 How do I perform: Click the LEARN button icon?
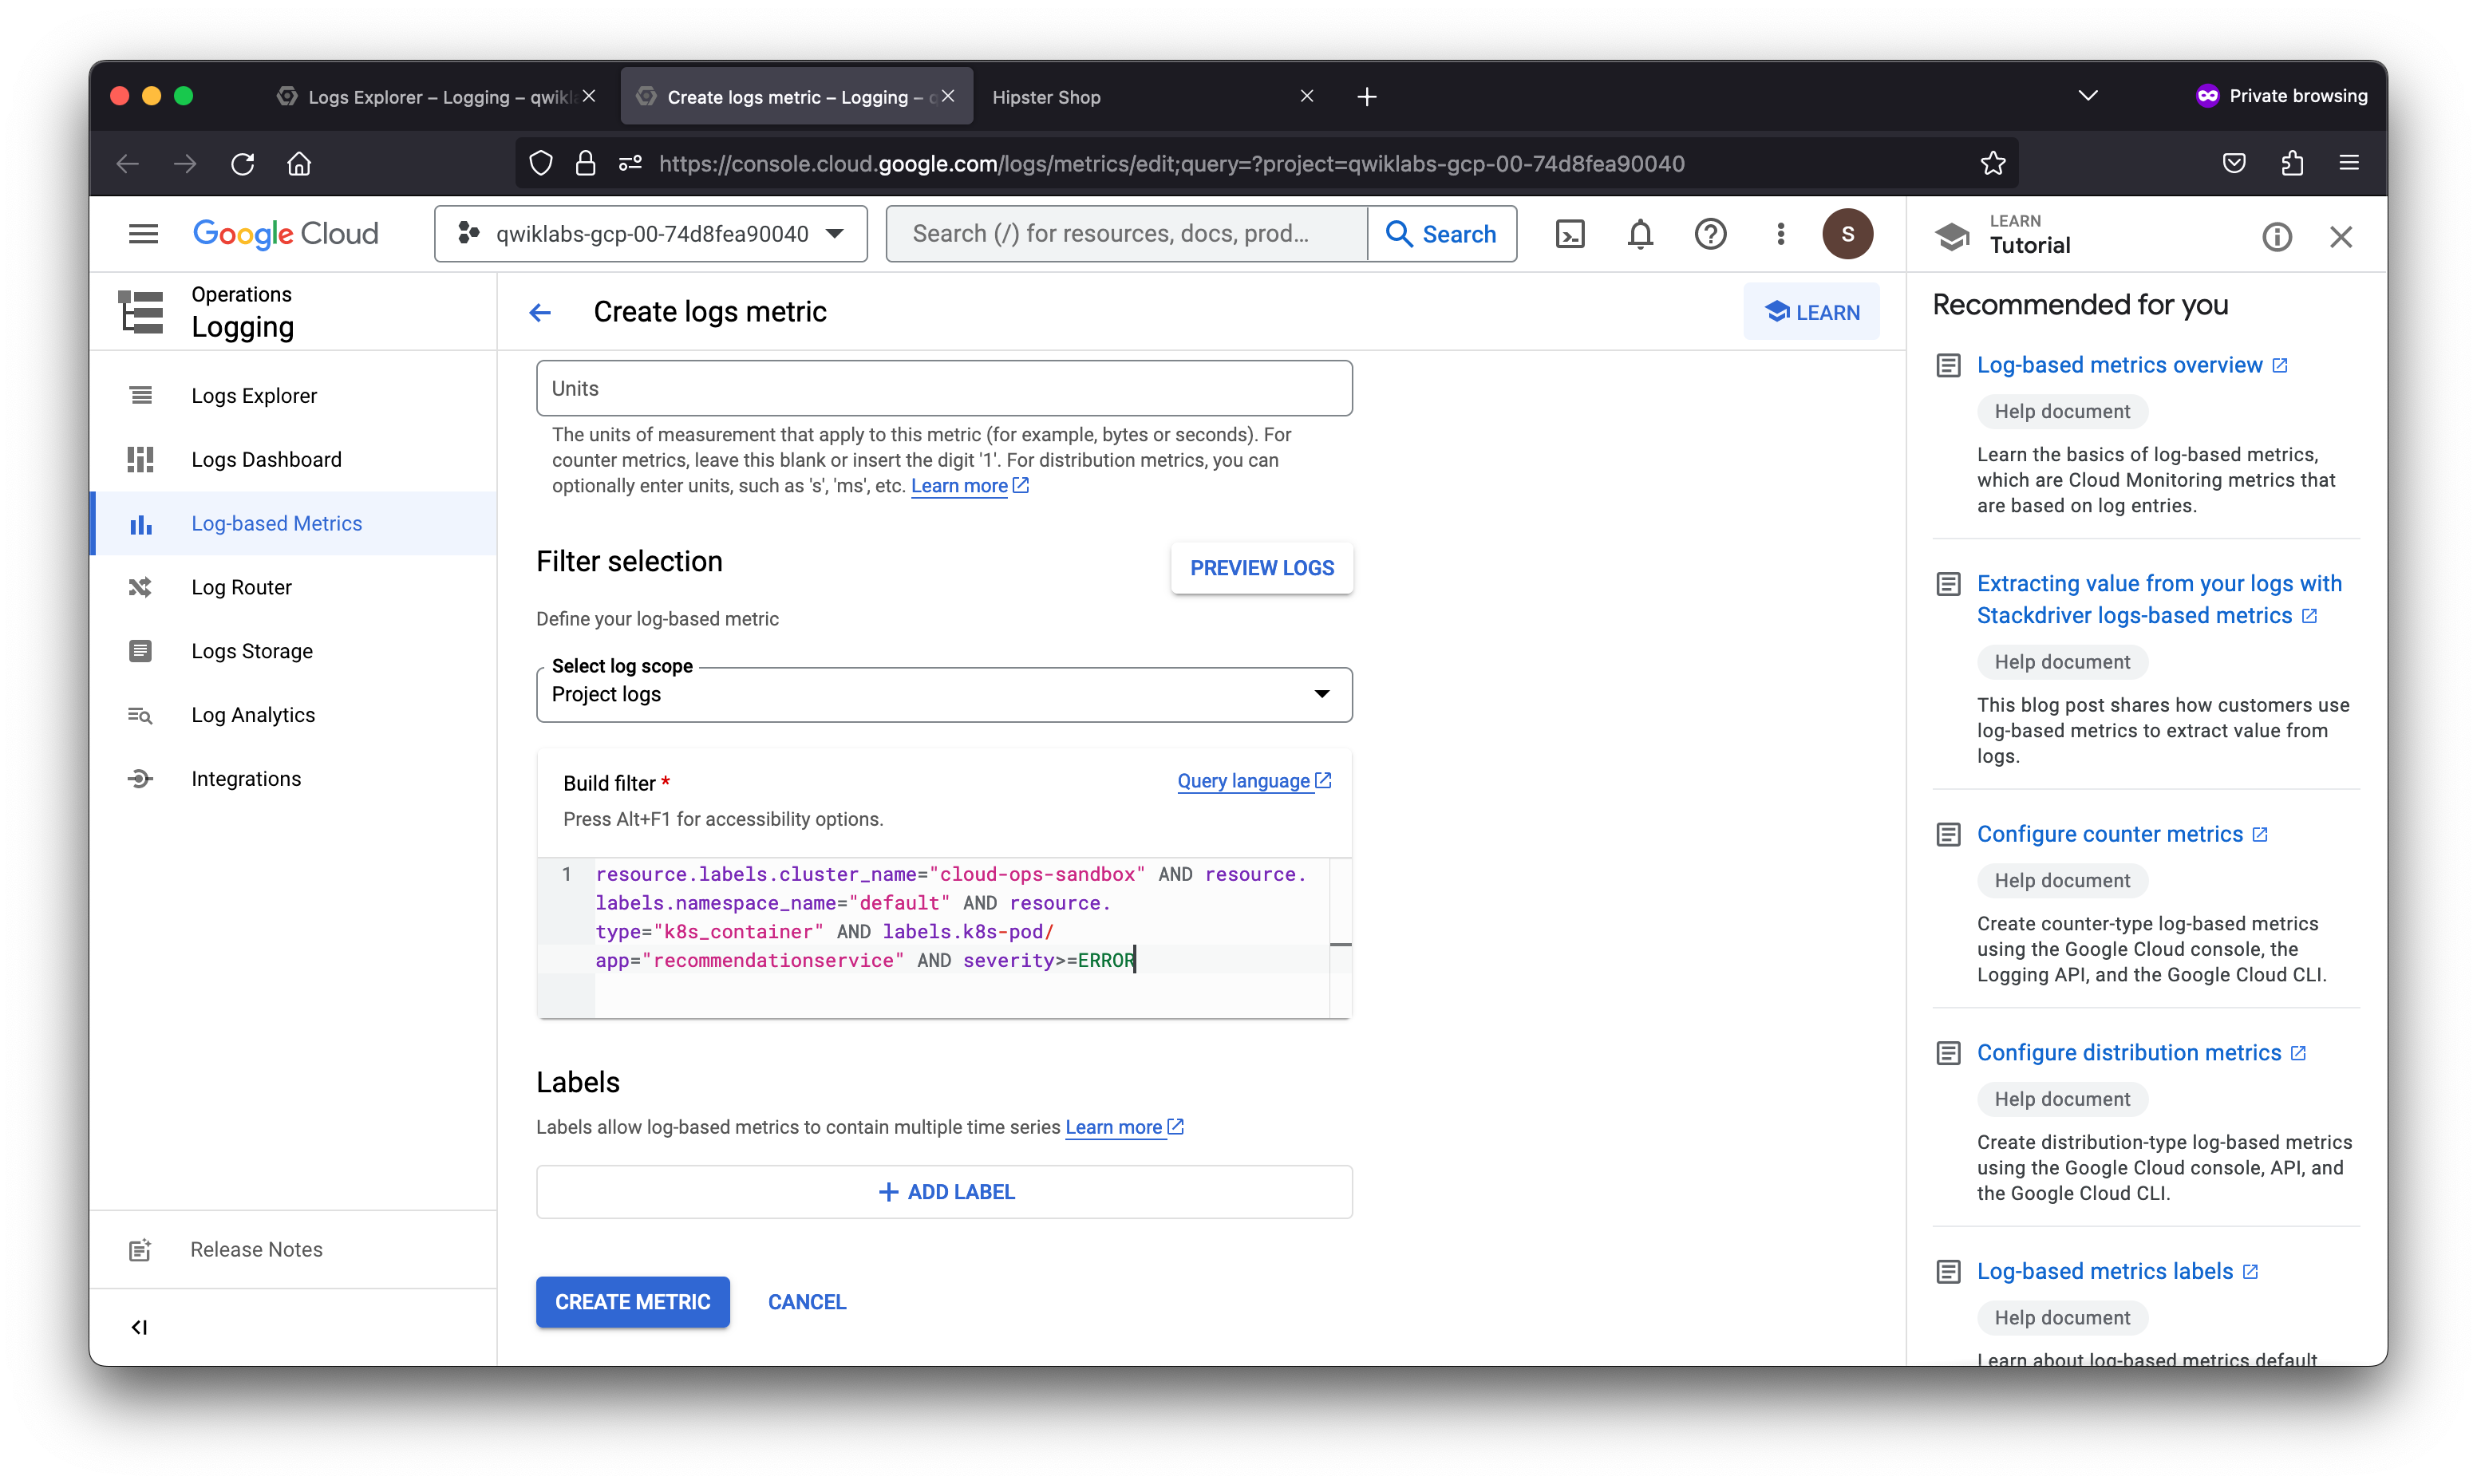point(1777,313)
